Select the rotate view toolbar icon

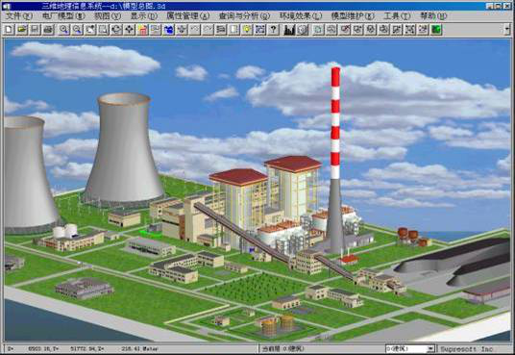coord(116,30)
